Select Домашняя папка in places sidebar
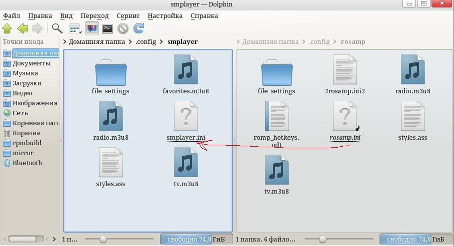 click(30, 53)
